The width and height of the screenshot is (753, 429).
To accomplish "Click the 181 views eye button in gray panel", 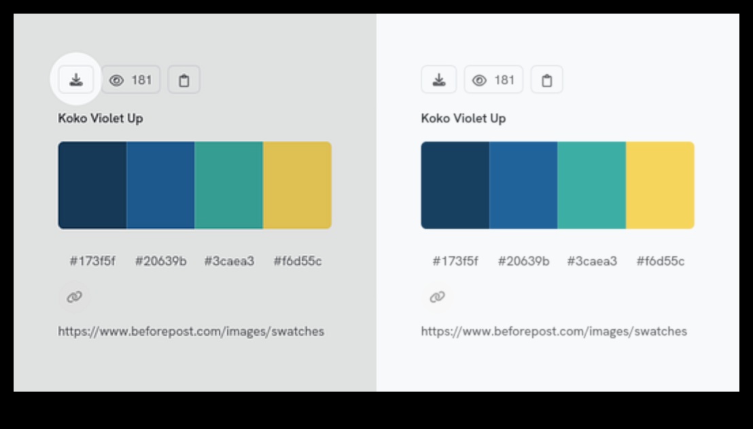I will click(130, 80).
